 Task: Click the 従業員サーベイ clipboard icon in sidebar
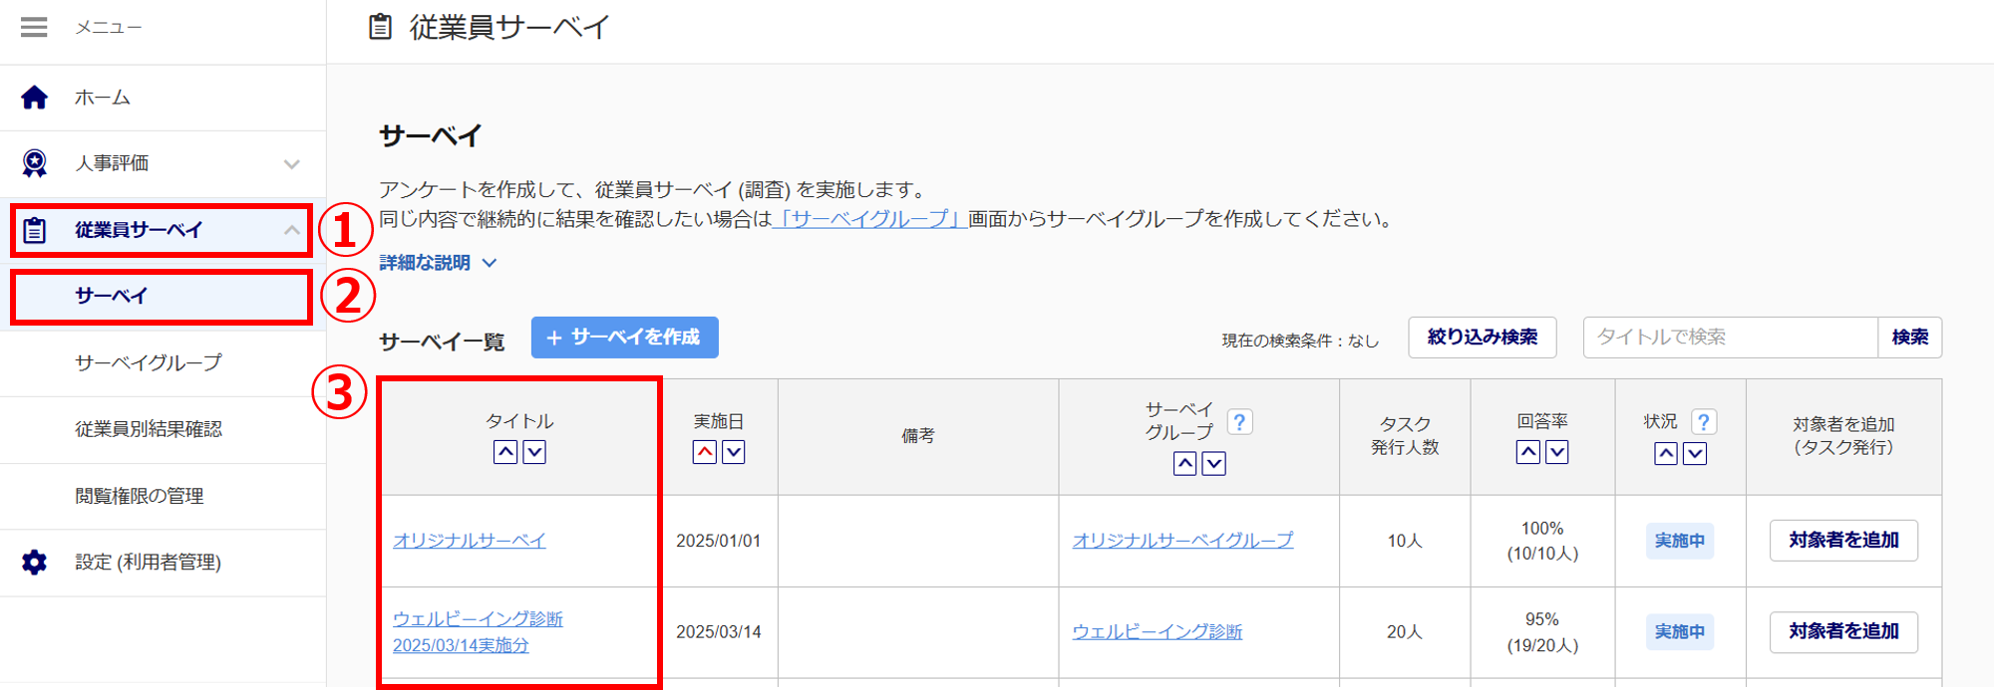pyautogui.click(x=34, y=230)
